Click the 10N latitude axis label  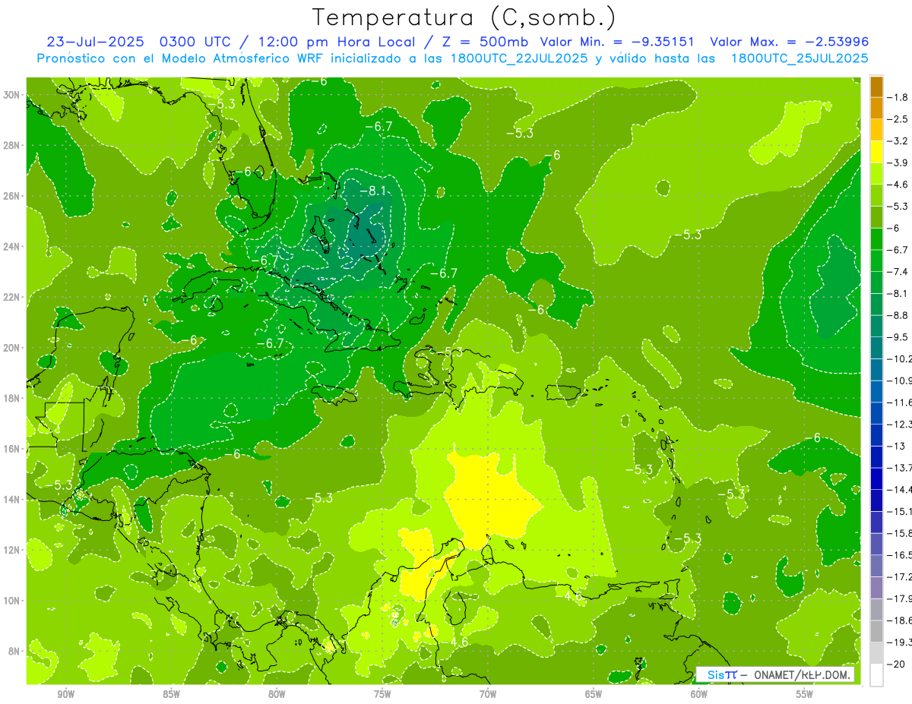pyautogui.click(x=12, y=601)
